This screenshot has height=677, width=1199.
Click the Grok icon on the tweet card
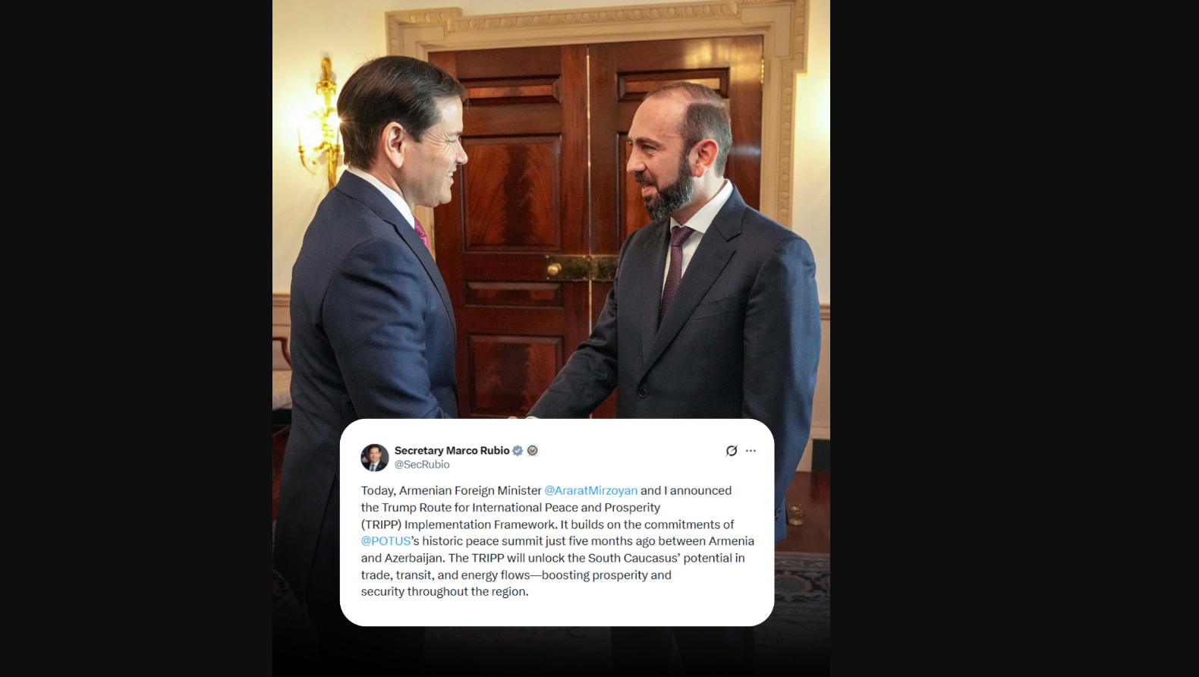(732, 451)
